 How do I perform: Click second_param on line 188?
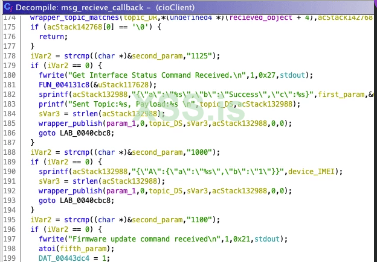[157, 152]
